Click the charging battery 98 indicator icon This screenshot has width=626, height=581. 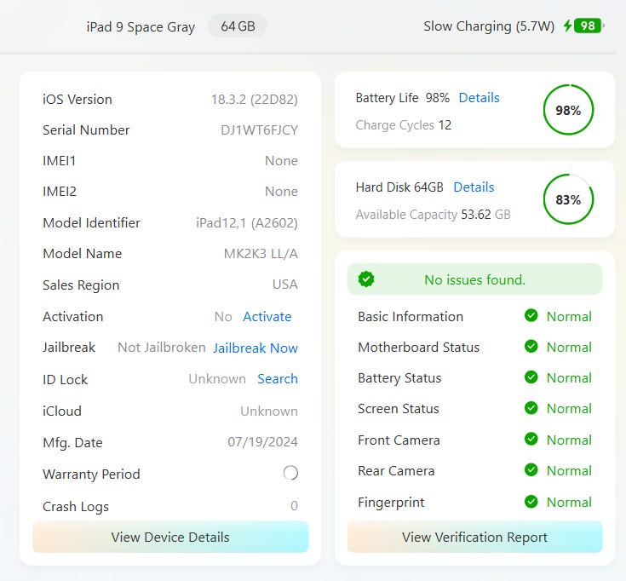pos(583,26)
